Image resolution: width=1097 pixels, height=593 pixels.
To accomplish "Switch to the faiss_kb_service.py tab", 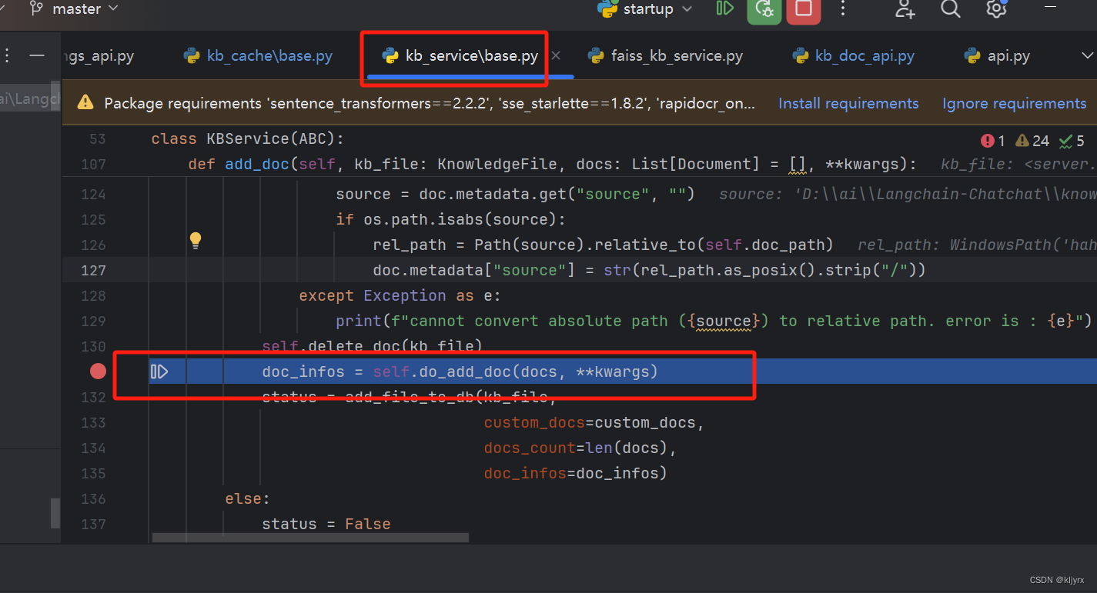I will tap(665, 56).
